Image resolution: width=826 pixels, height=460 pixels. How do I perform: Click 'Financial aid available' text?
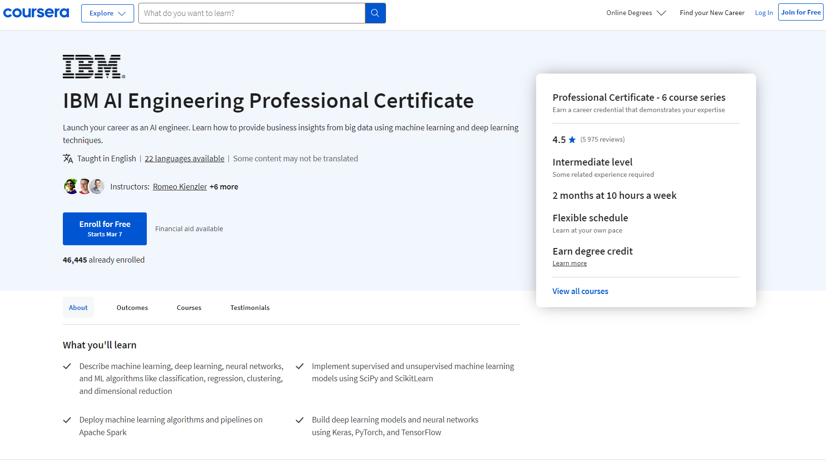189,229
